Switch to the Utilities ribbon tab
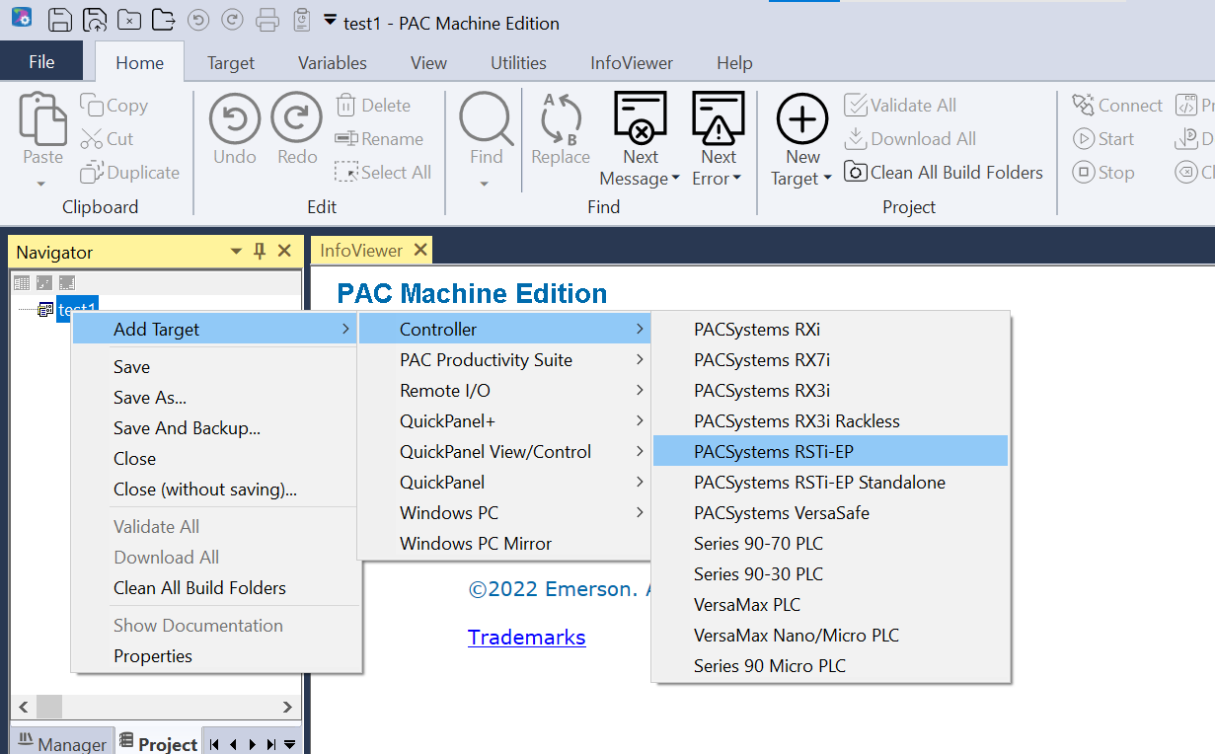The width and height of the screenshot is (1215, 754). tap(518, 63)
